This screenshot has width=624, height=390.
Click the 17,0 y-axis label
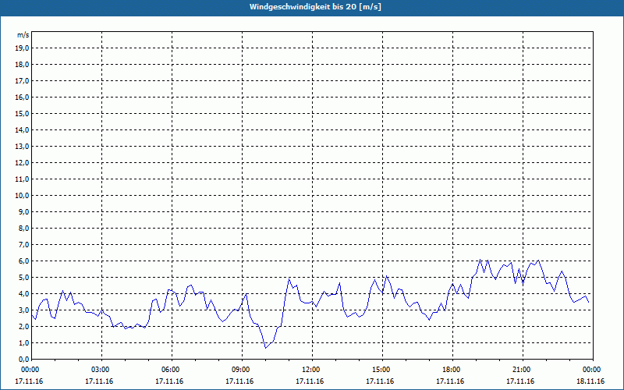pos(22,81)
